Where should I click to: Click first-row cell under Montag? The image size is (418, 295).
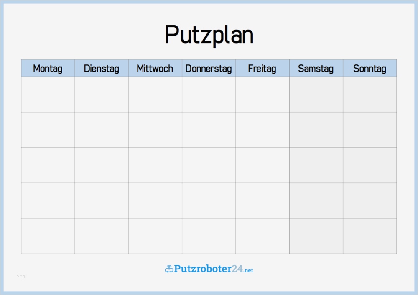(x=48, y=95)
